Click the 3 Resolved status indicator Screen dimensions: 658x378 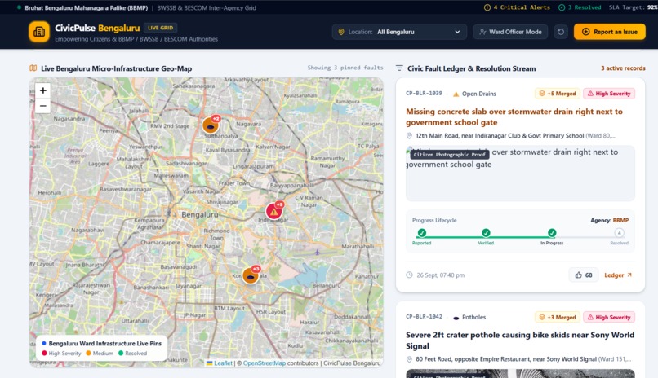tap(580, 7)
